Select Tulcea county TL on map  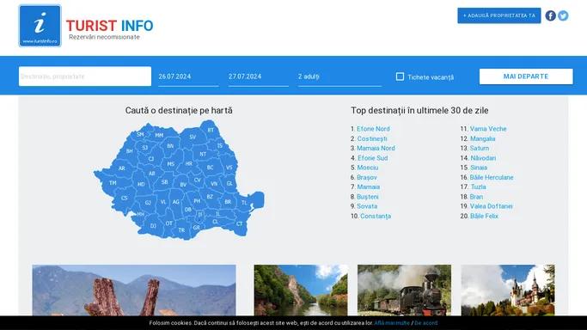tap(244, 203)
